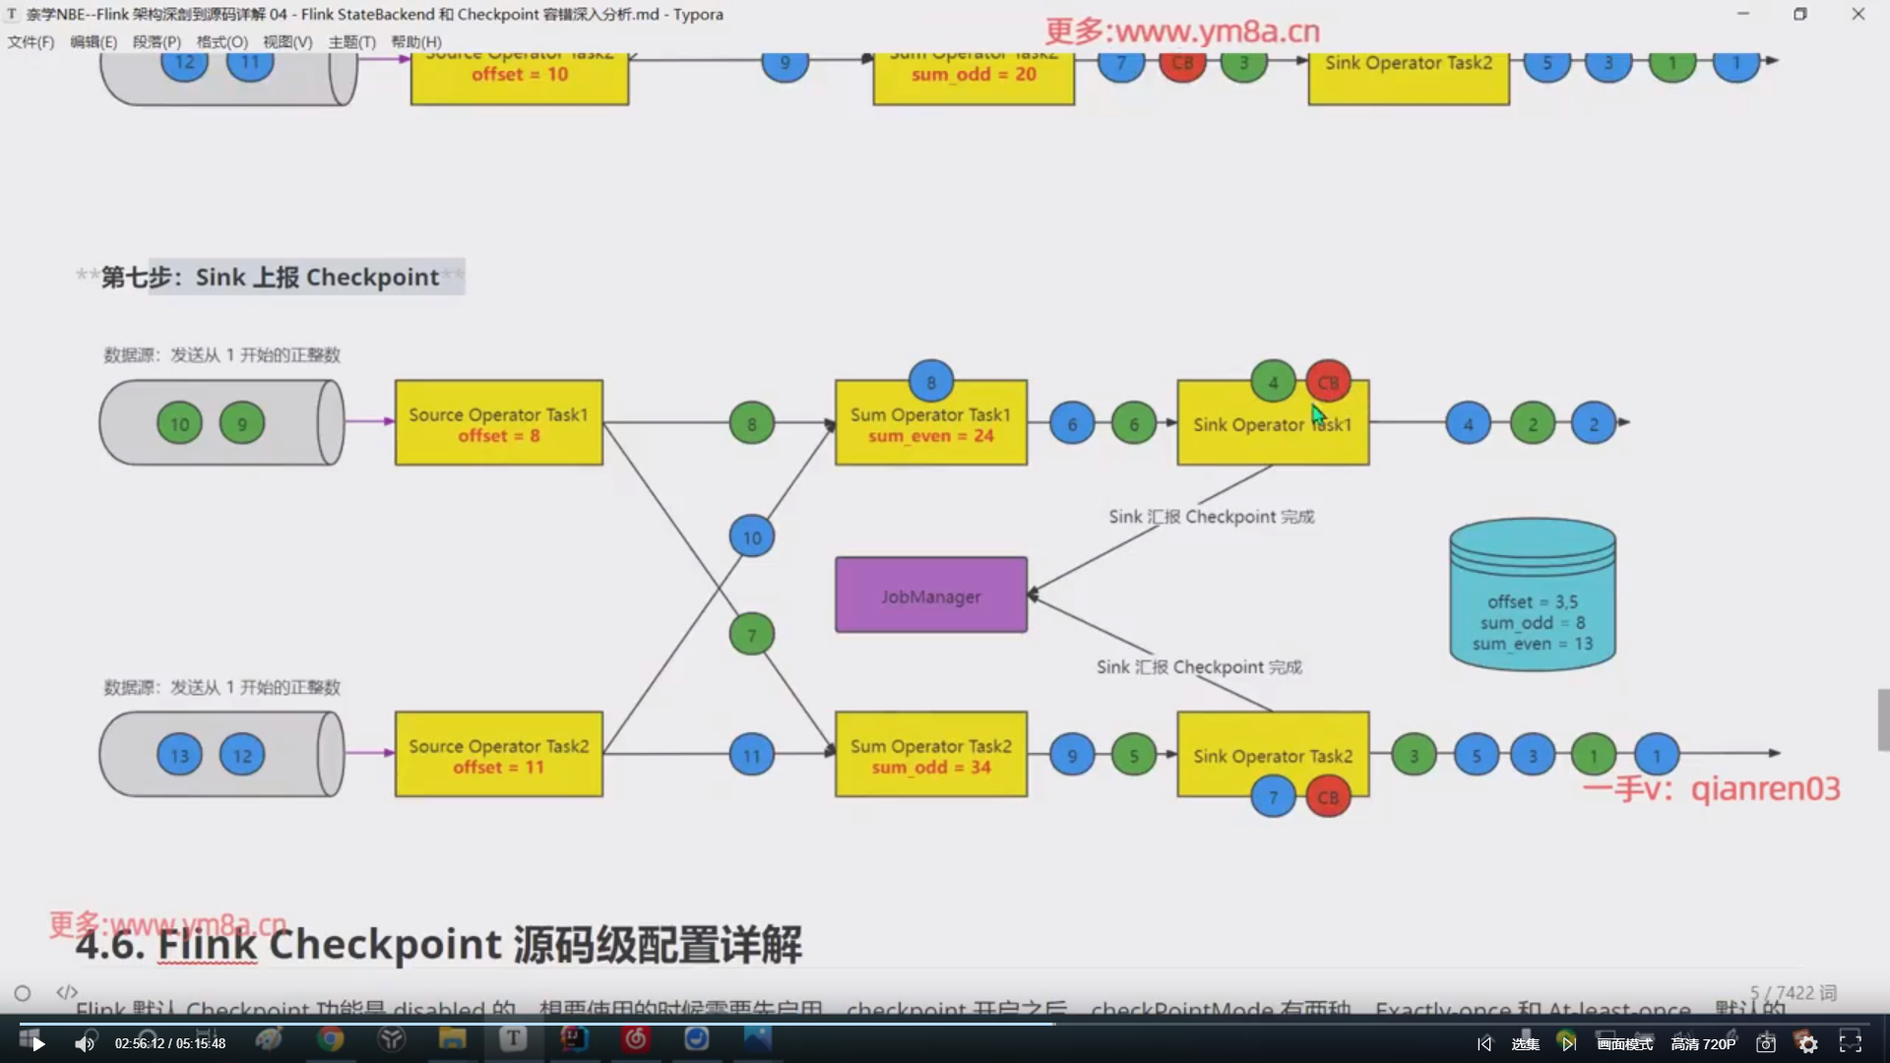The height and width of the screenshot is (1063, 1890).
Task: Open the video player settings gear
Action: (x=1807, y=1043)
